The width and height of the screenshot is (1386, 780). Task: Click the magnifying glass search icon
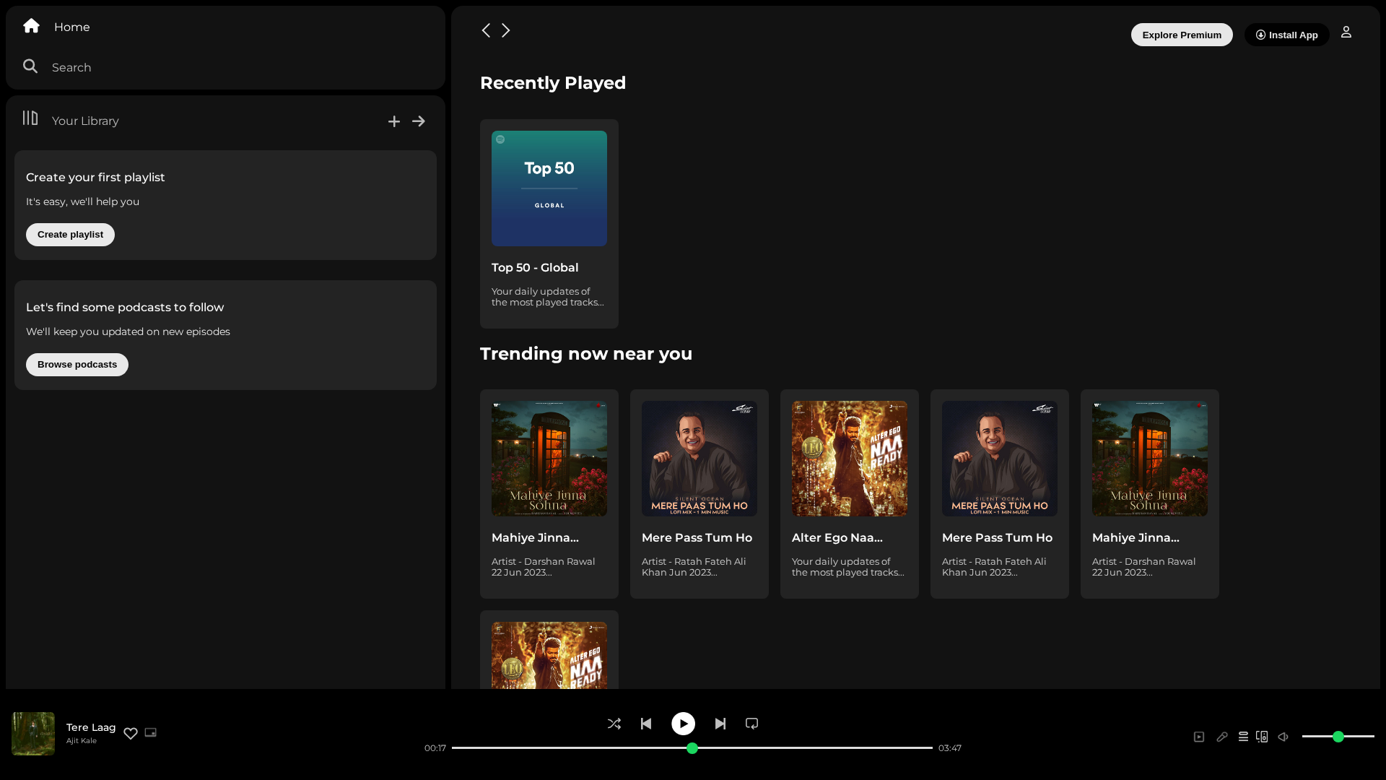tap(30, 66)
